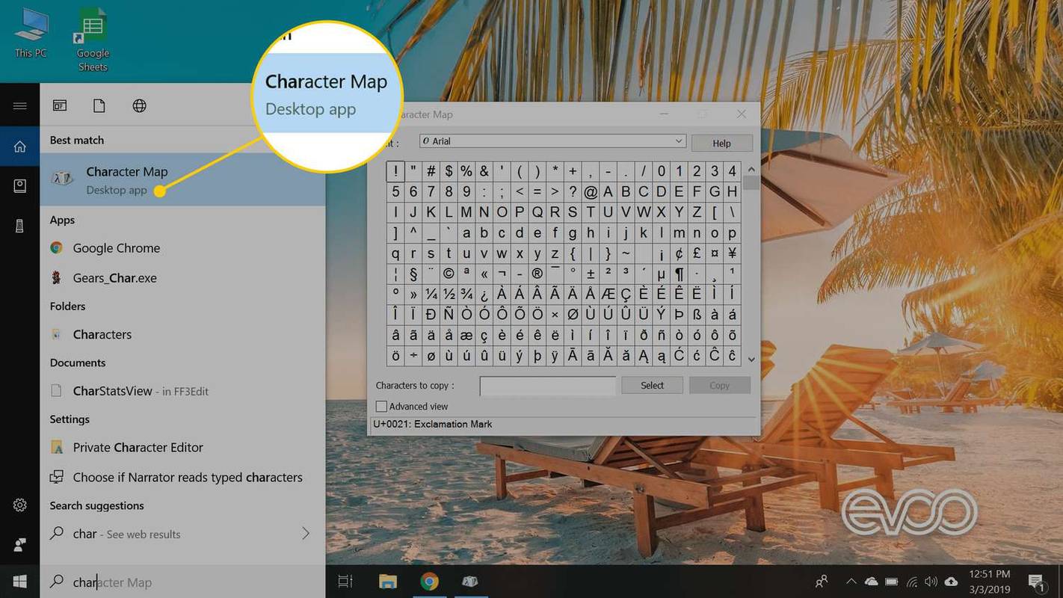Open This PC desktop icon
The width and height of the screenshot is (1063, 598).
31,33
